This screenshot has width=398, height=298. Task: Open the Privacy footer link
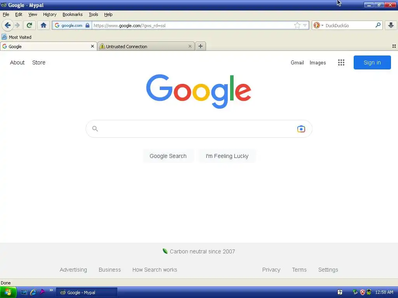pyautogui.click(x=271, y=270)
